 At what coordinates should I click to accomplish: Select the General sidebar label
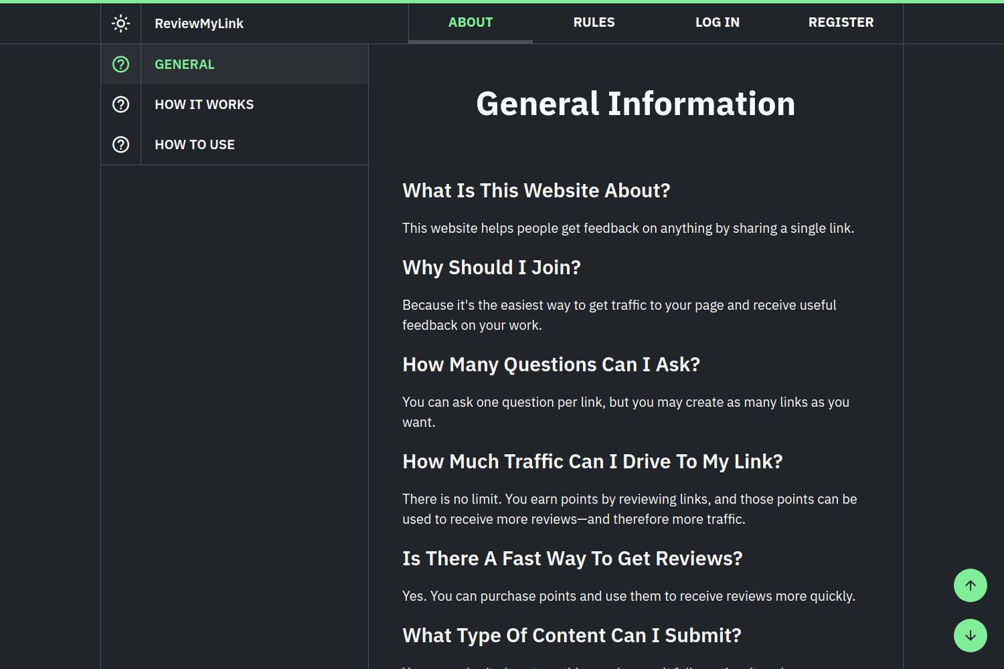(185, 64)
